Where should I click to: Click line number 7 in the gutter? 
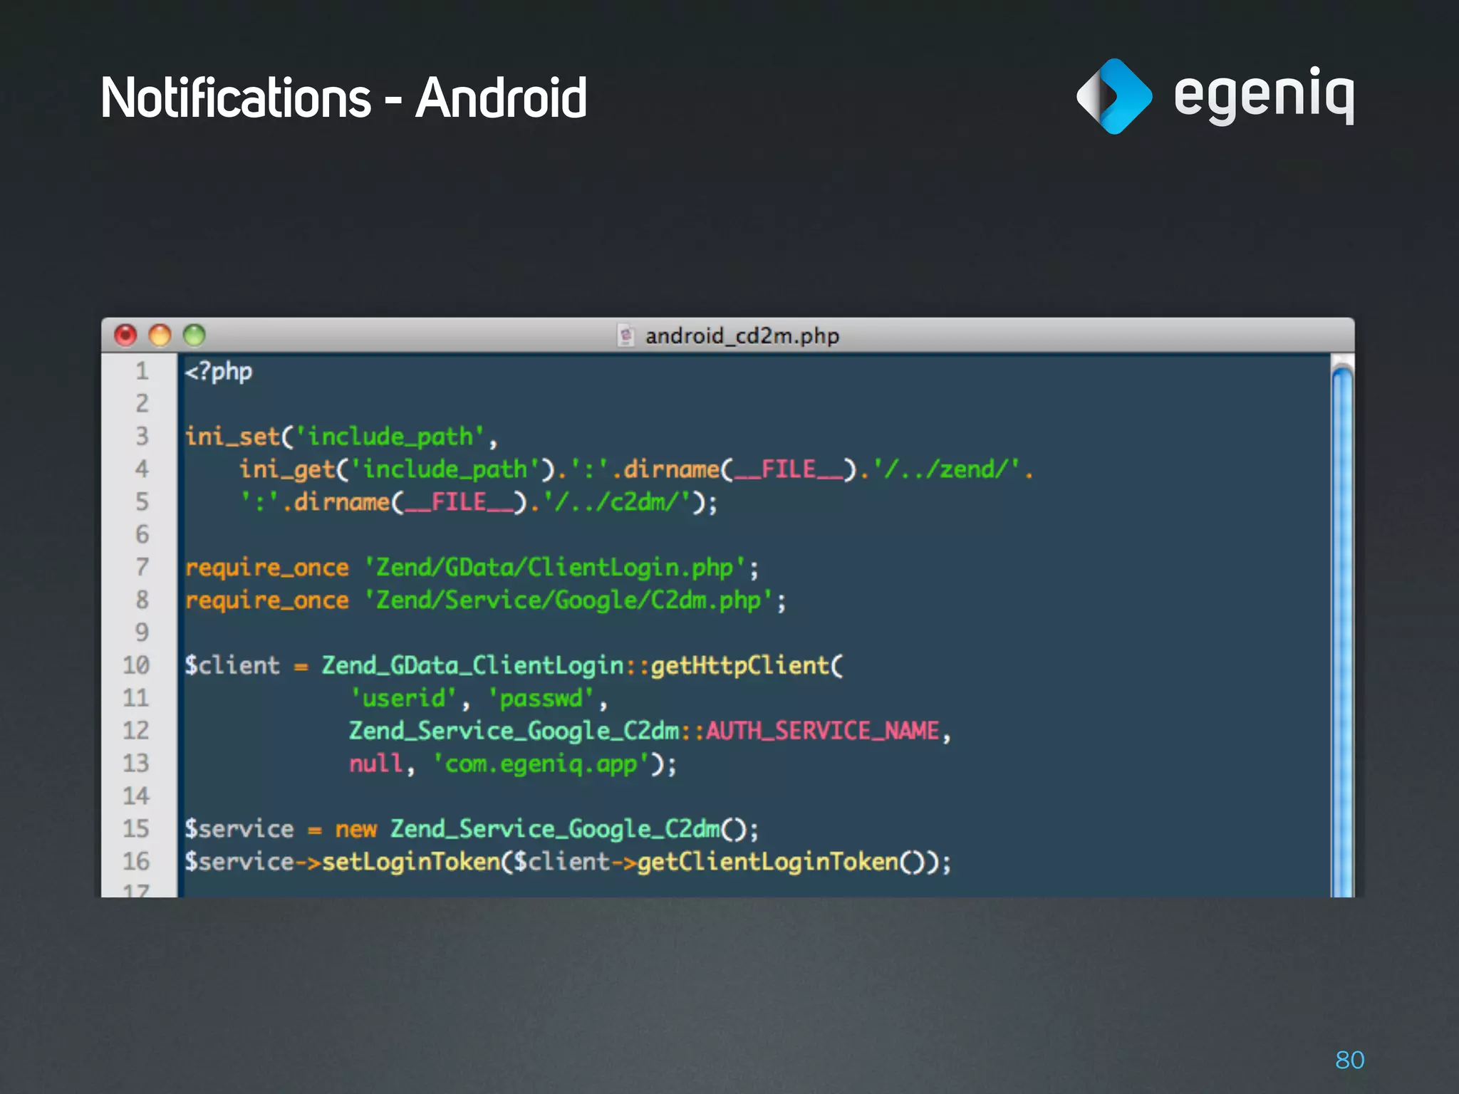pyautogui.click(x=142, y=567)
